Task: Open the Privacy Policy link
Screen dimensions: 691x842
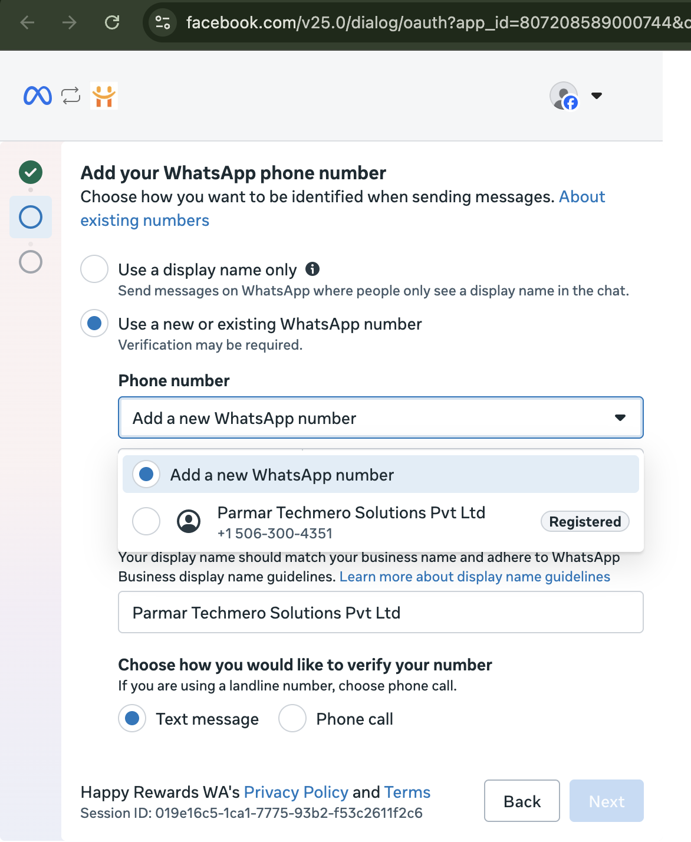Action: [296, 792]
